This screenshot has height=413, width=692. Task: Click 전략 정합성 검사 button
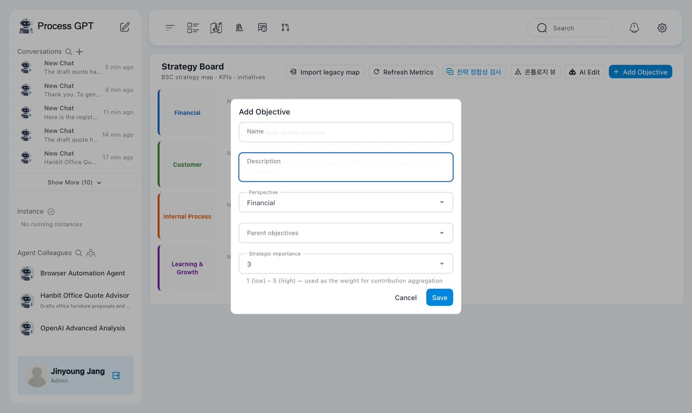(x=474, y=72)
